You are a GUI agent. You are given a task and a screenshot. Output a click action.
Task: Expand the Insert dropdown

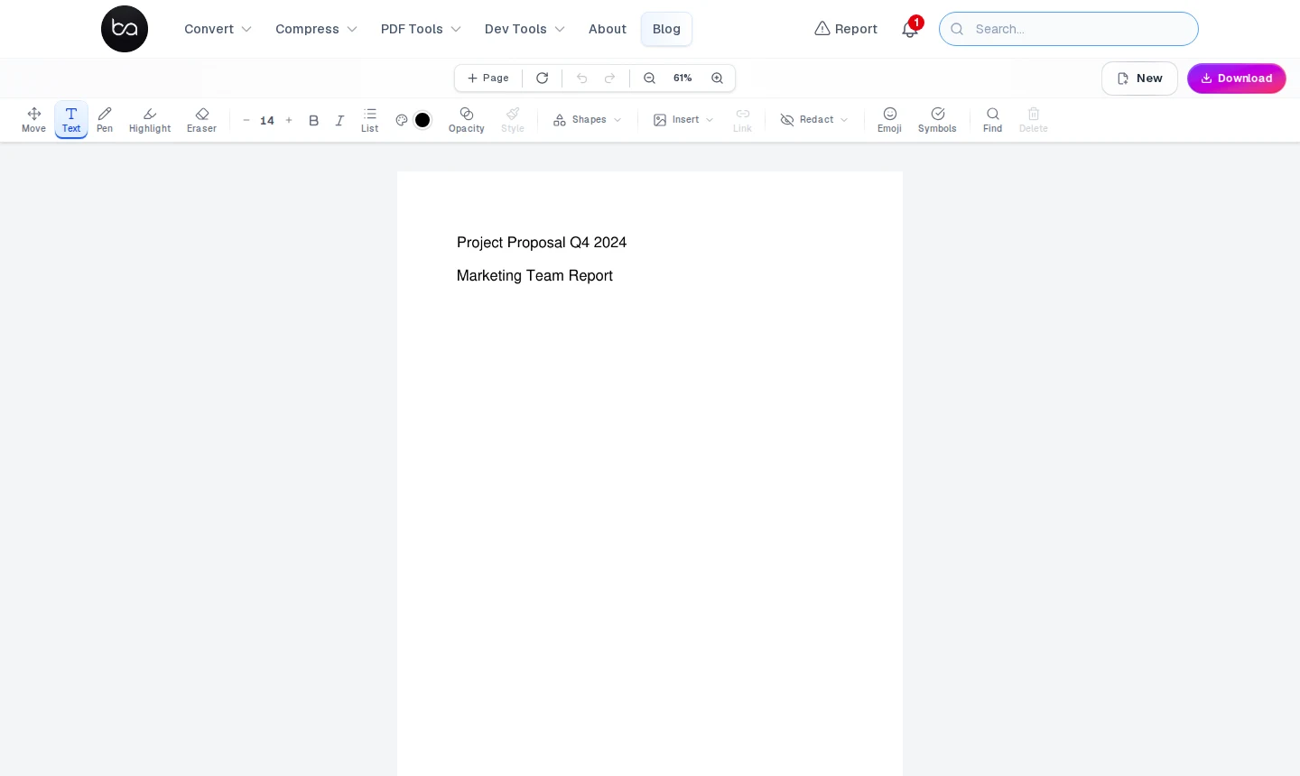684,120
